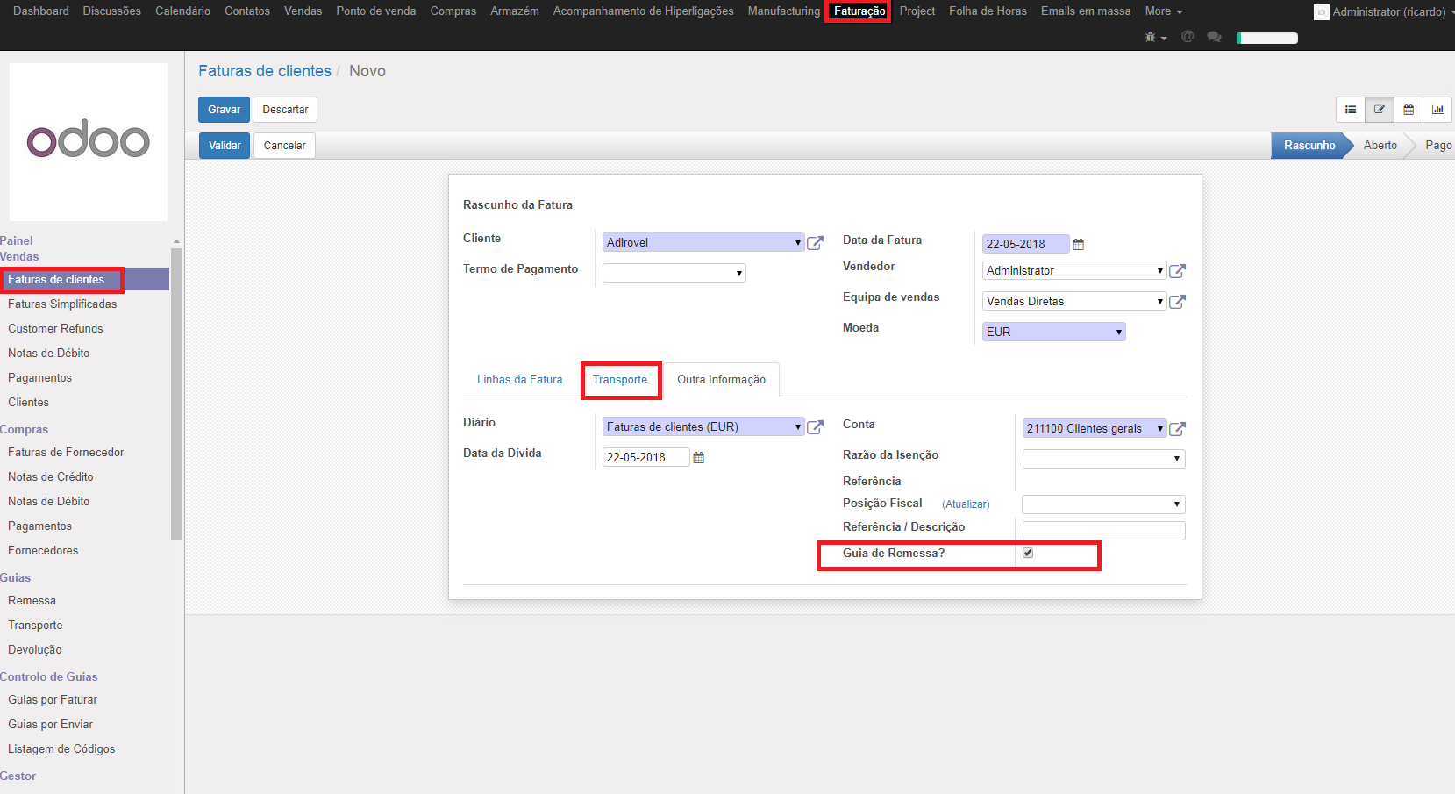Open calendar picker for Data da Fatura

click(x=1079, y=245)
